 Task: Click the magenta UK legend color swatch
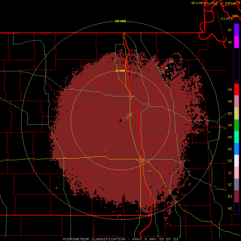coord(236,42)
